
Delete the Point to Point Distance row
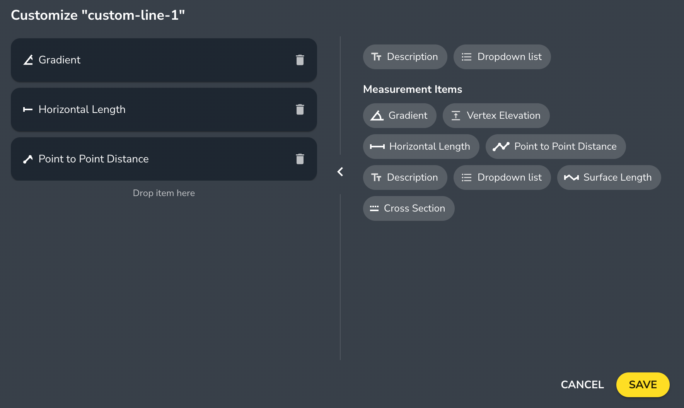pos(300,159)
